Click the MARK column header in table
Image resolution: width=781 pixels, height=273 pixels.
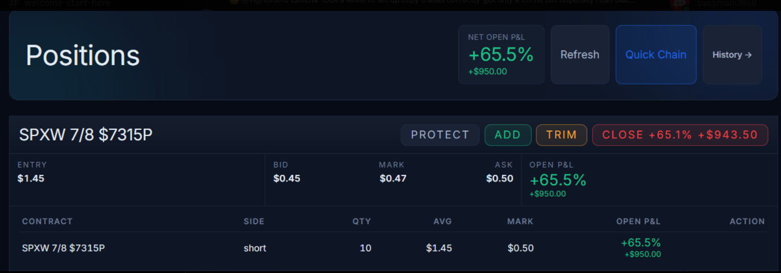[x=520, y=222]
